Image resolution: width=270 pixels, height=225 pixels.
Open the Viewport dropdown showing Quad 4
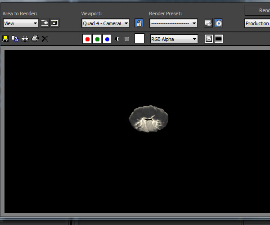[x=106, y=23]
